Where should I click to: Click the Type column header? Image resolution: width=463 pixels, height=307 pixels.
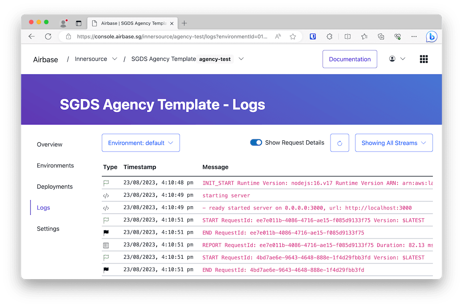pos(110,167)
